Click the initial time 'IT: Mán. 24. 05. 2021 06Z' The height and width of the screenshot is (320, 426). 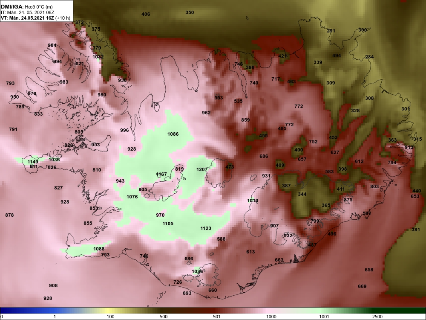27,12
